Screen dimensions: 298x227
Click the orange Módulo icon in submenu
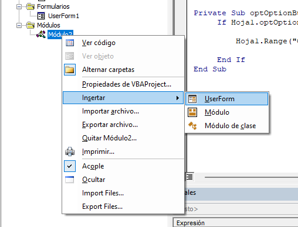pos(192,112)
